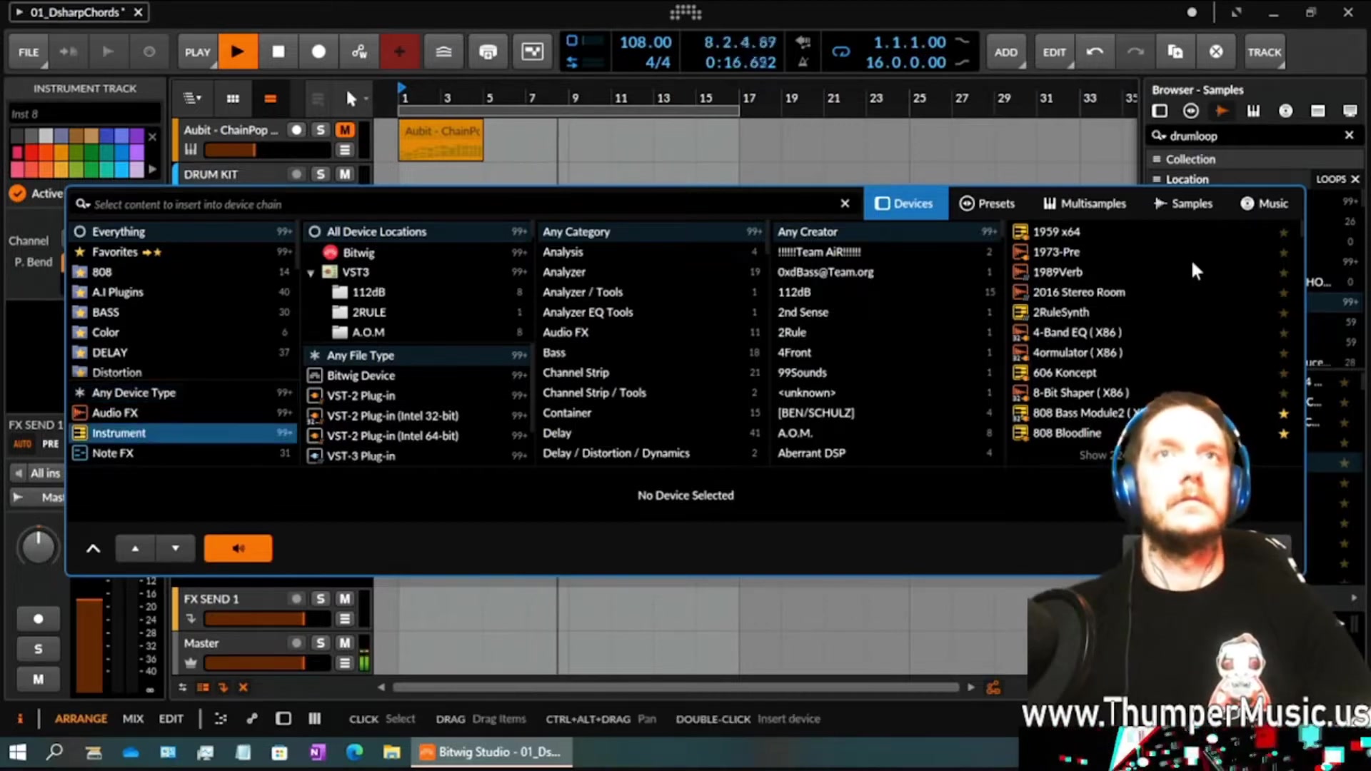Viewport: 1371px width, 771px height.
Task: Open the ADD menu
Action: click(x=1006, y=52)
